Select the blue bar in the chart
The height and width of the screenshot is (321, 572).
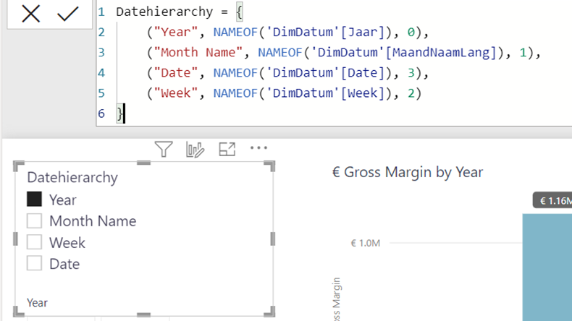[547, 267]
